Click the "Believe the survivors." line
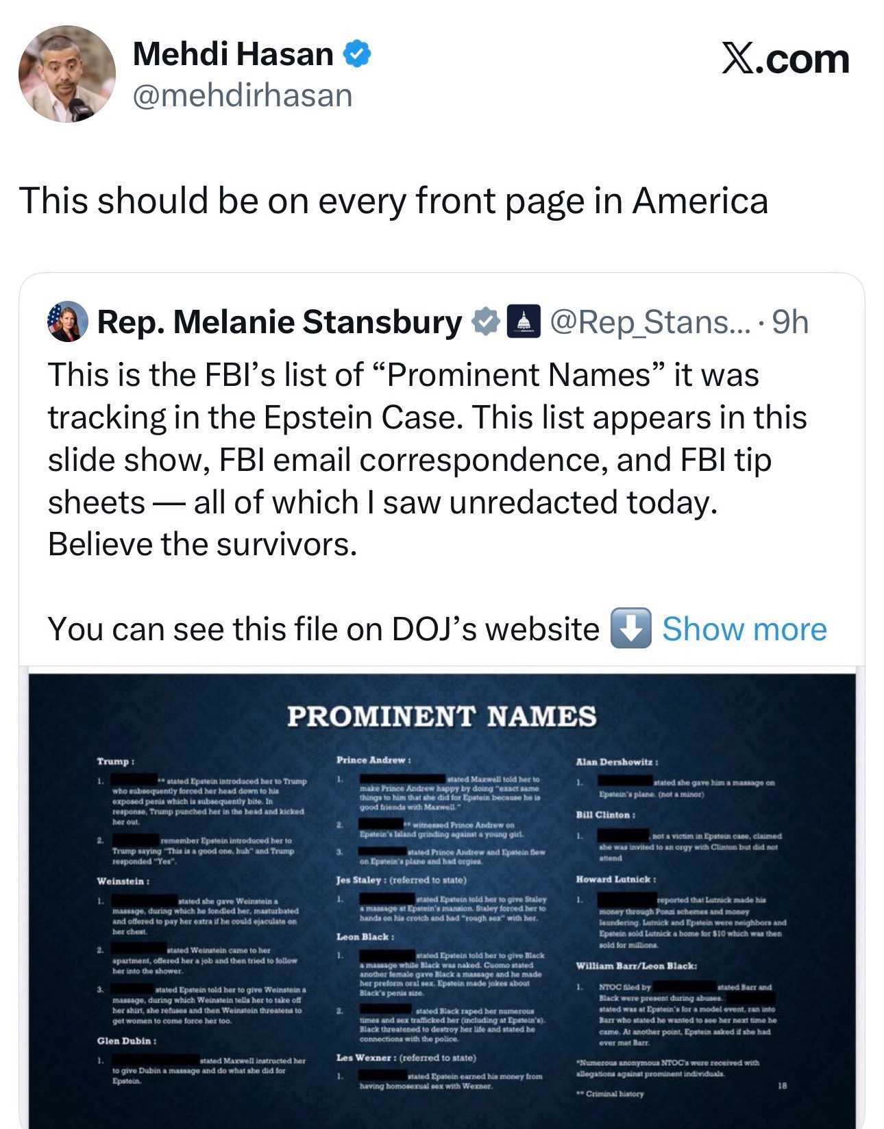This screenshot has width=884, height=1129. coord(202,544)
